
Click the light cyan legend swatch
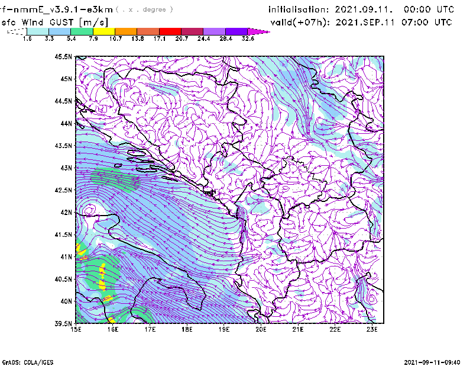pos(38,31)
